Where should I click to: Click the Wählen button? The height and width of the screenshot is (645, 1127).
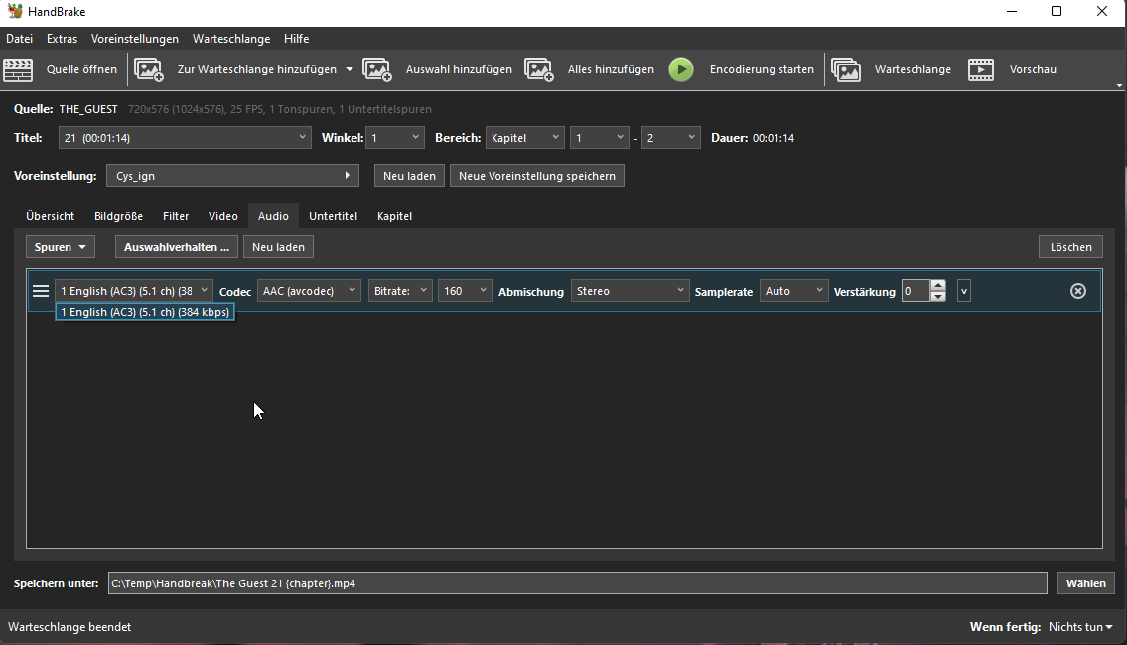tap(1086, 583)
